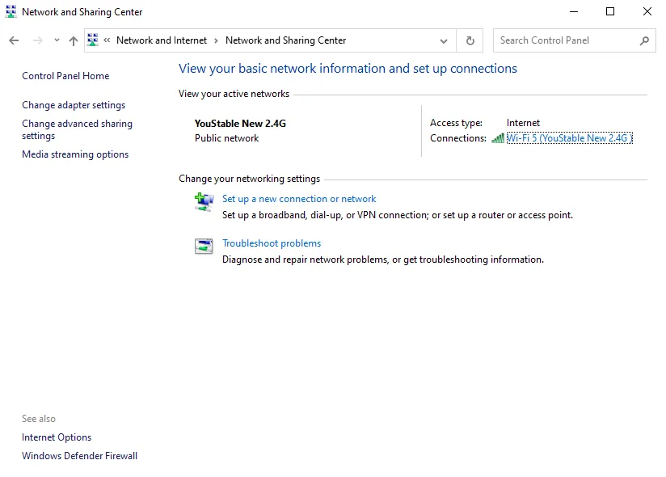The image size is (666, 477).
Task: Maximize the Network and Sharing Center window
Action: click(x=610, y=11)
